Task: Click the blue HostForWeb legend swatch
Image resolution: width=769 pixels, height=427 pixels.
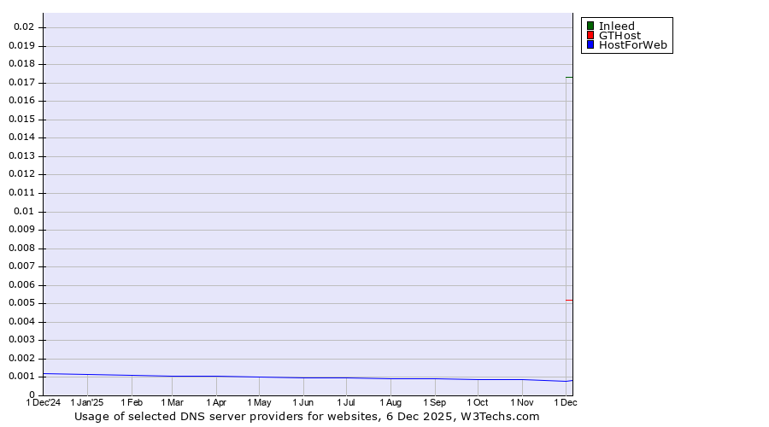Action: 590,45
